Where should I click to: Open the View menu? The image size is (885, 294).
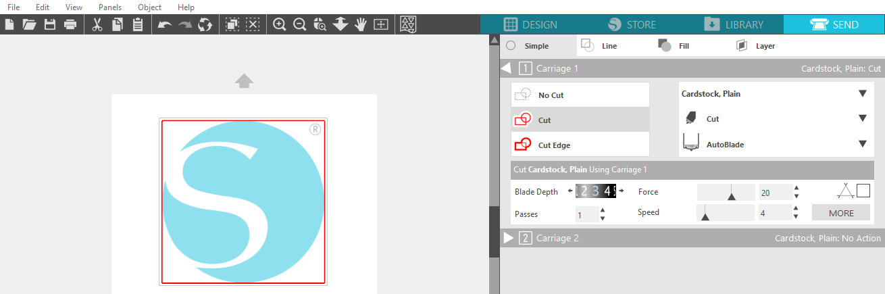74,7
